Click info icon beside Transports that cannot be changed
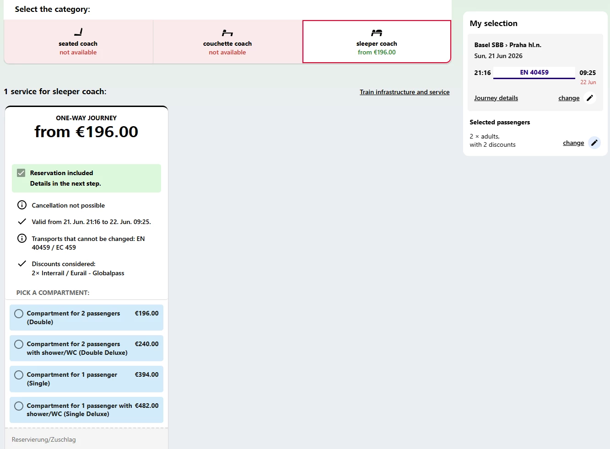The height and width of the screenshot is (449, 610). [x=22, y=238]
